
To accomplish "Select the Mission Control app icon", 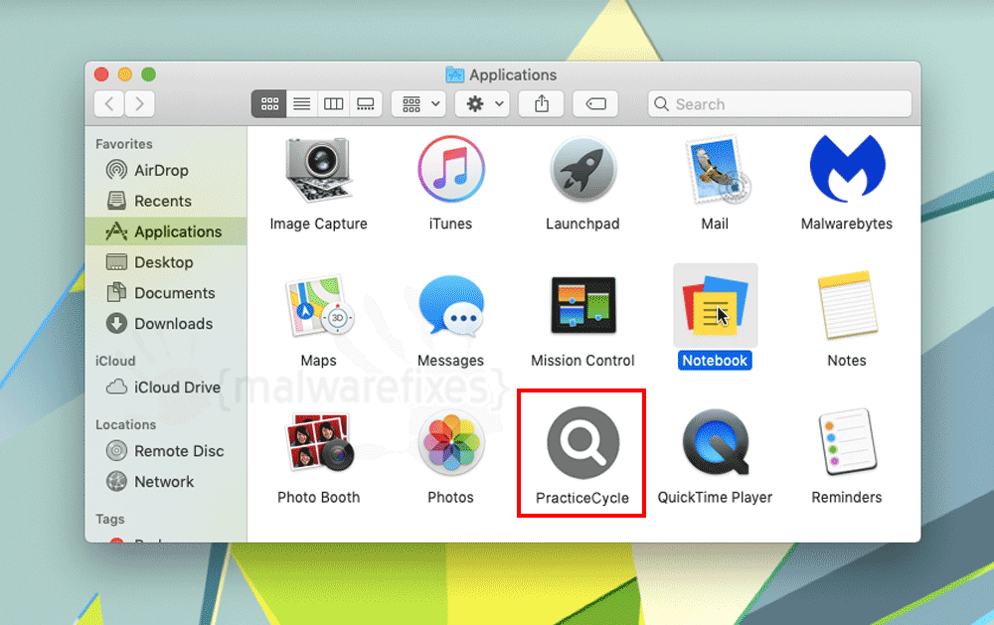I will click(583, 305).
